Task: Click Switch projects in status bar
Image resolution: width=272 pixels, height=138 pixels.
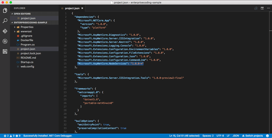Action: [252, 136]
